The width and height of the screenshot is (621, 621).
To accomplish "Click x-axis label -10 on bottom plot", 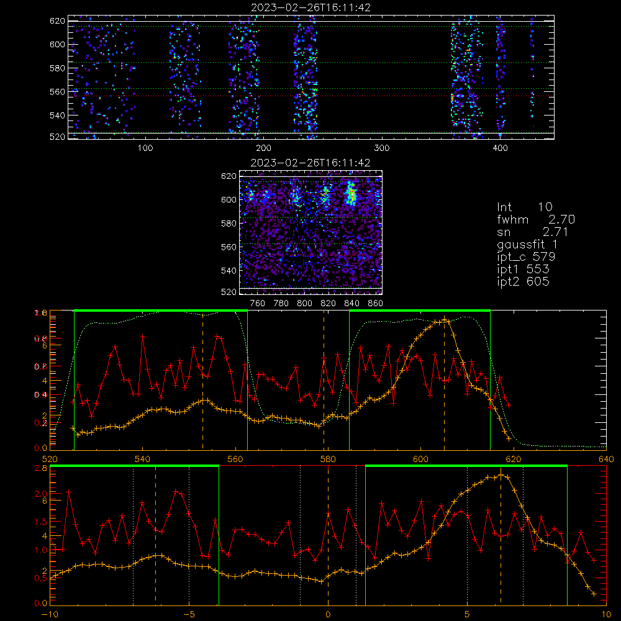I will tap(50, 615).
